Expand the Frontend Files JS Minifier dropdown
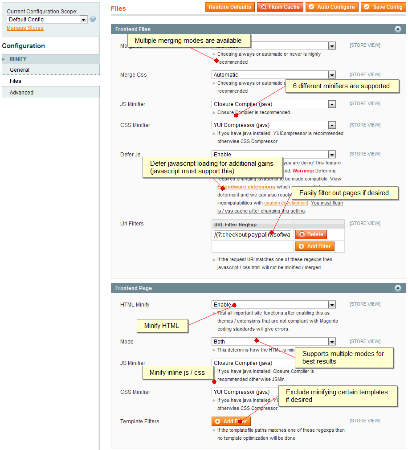Screen dimensions: 408x450 [273, 104]
